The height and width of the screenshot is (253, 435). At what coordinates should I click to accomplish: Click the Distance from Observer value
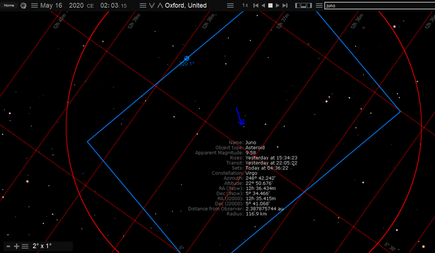point(265,208)
